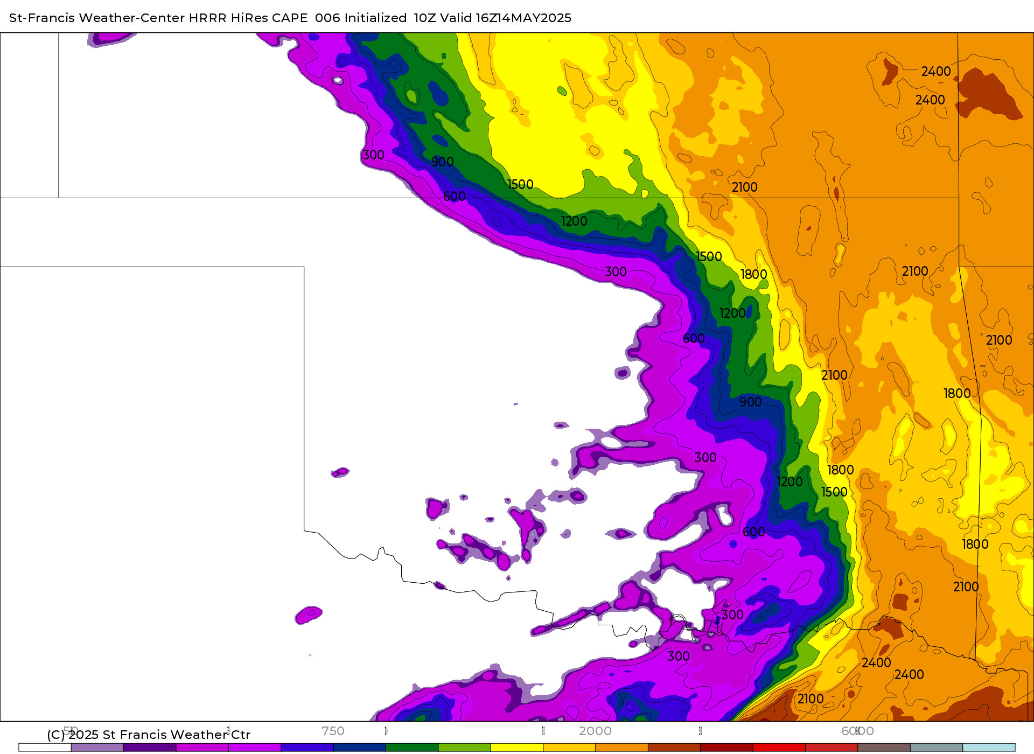Select the mauve-brown legend swatch
Screen dimensions: 1034x754
884,748
